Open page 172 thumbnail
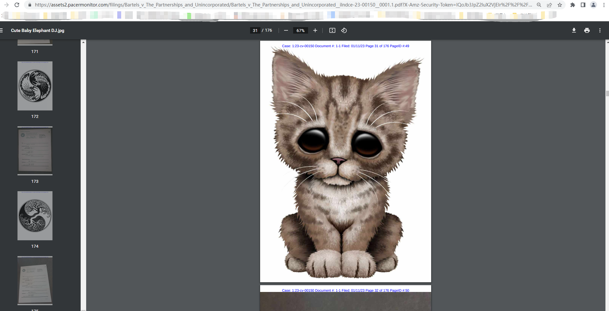Screen dimensions: 609x311 point(35,86)
